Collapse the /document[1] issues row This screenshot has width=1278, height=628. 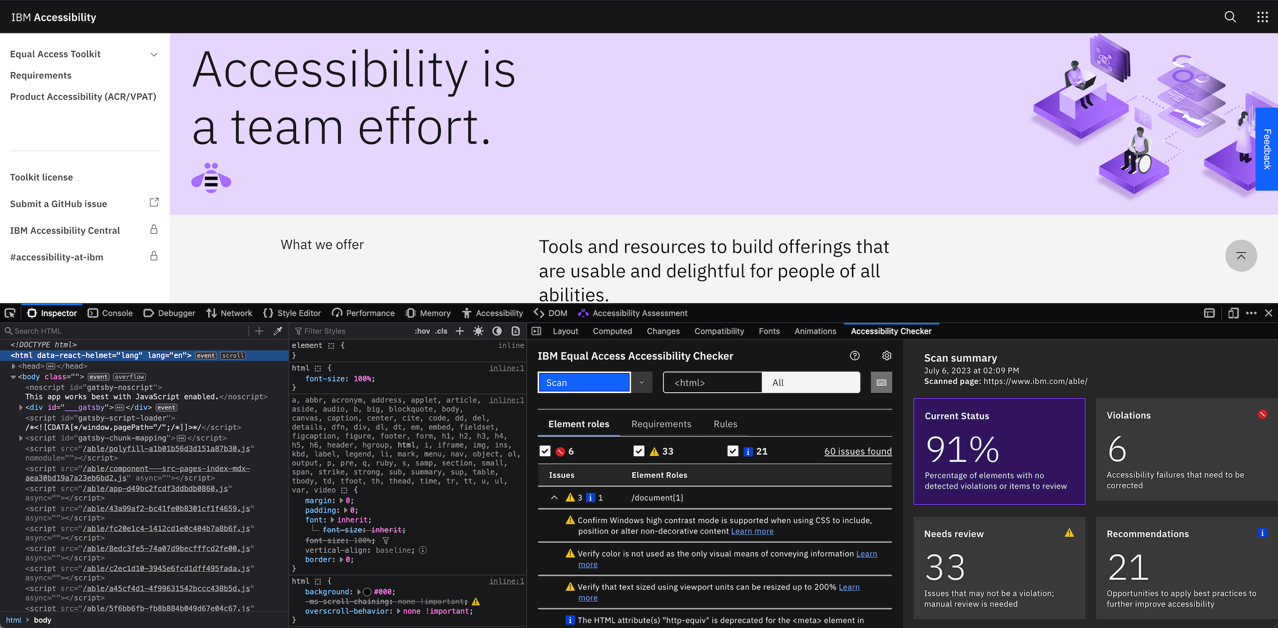point(554,498)
